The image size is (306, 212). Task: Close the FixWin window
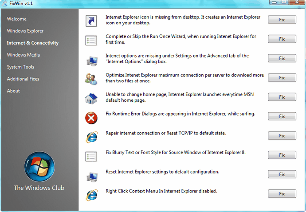[297, 2]
